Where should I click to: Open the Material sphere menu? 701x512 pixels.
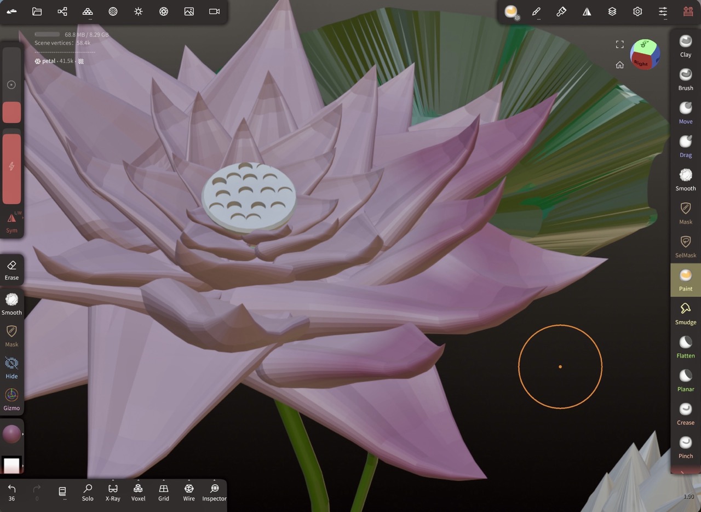coord(113,11)
